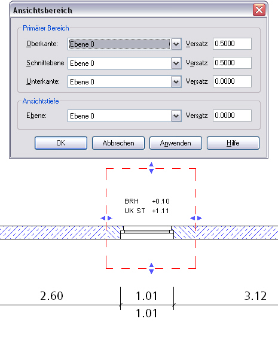Cancel with the Abbrechen button
Screen dimensions: 278x346
(118, 143)
